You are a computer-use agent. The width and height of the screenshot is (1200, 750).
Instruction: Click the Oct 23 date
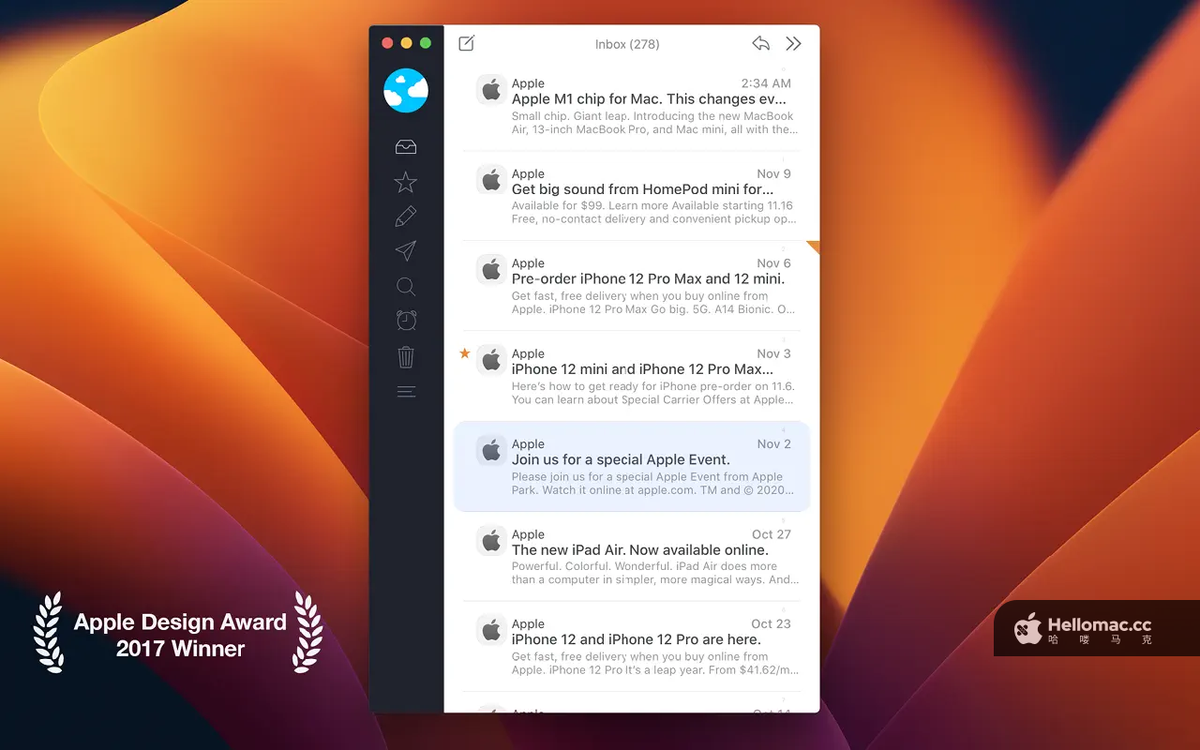coord(772,624)
